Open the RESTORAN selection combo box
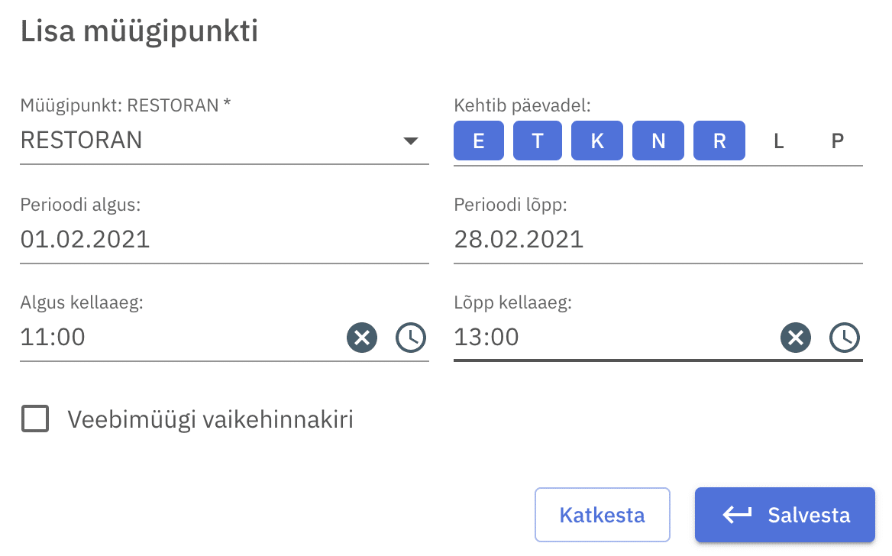The height and width of the screenshot is (556, 892). click(206, 141)
